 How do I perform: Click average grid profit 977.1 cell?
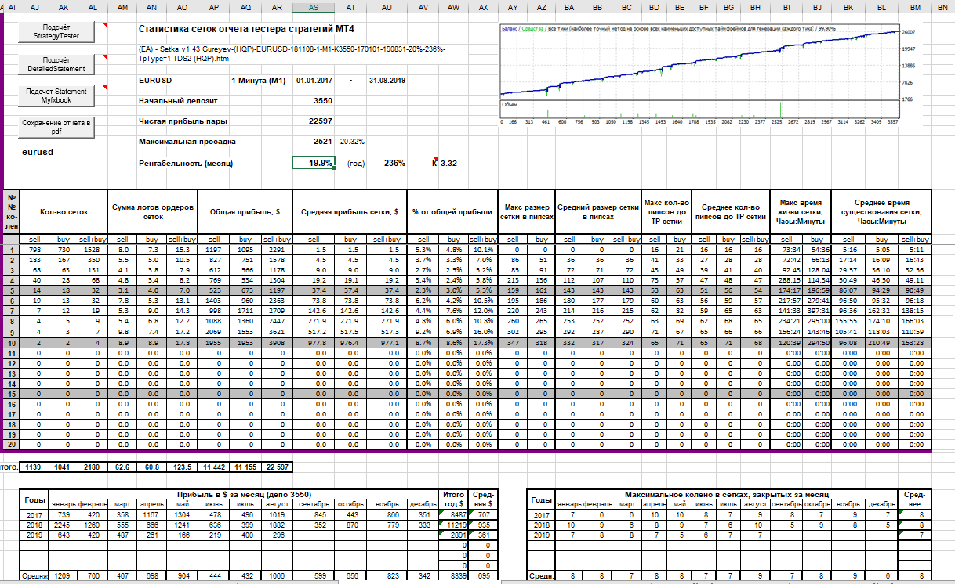pyautogui.click(x=387, y=343)
